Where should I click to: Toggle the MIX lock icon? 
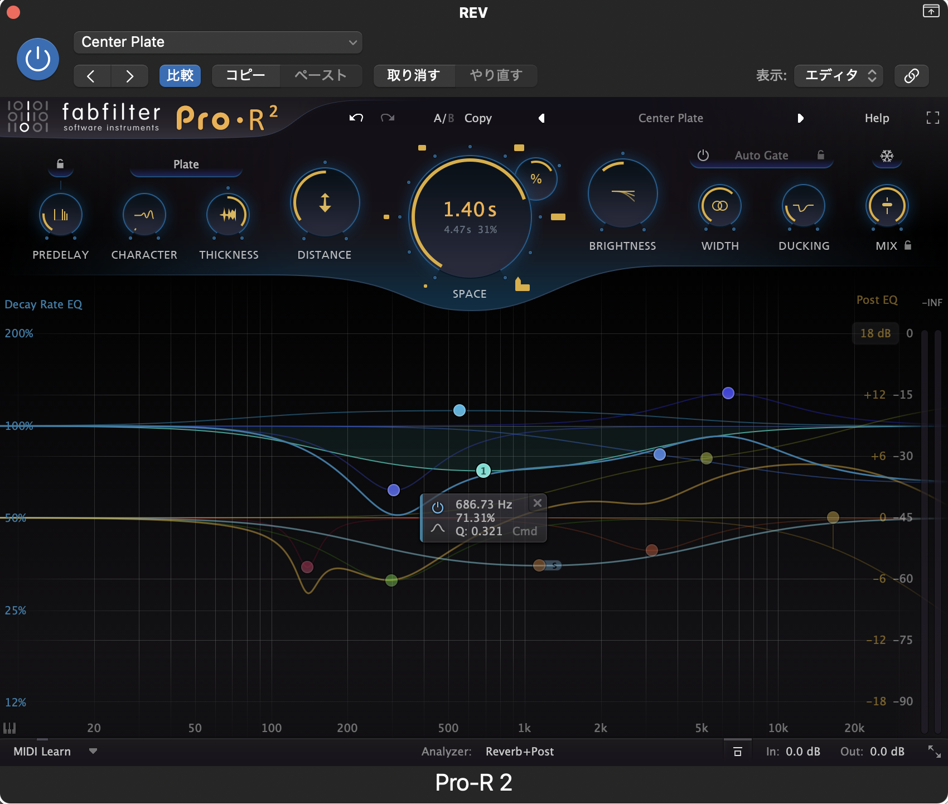coord(908,245)
